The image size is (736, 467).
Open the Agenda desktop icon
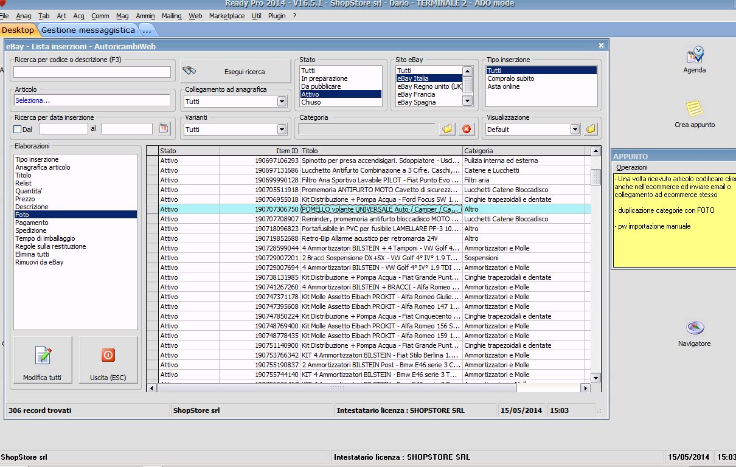(x=694, y=56)
